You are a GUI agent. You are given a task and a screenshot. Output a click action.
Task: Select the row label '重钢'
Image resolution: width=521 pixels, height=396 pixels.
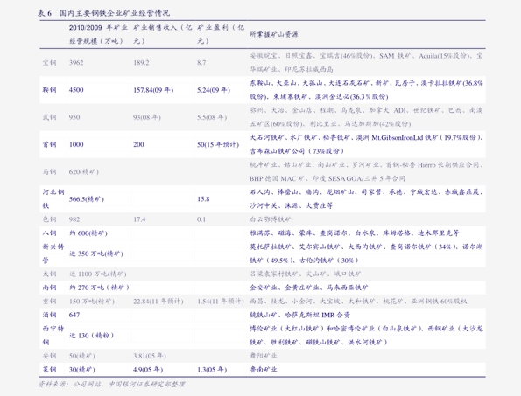point(50,301)
